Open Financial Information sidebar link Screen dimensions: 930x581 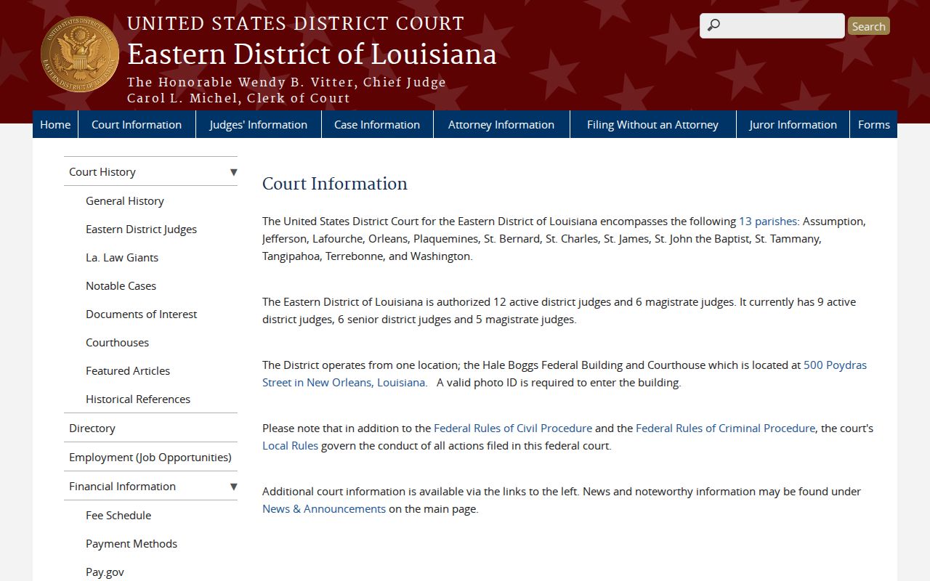pyautogui.click(x=122, y=487)
